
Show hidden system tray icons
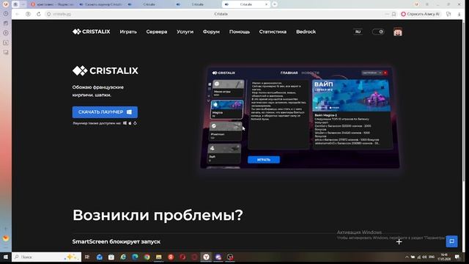coord(407,257)
